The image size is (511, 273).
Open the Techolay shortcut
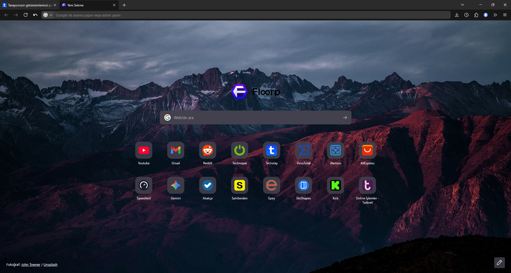[272, 150]
